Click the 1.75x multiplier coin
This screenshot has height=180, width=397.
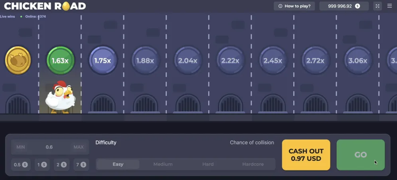pyautogui.click(x=103, y=60)
